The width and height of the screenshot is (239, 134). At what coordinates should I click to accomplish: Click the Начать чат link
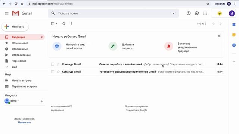(x=24, y=122)
